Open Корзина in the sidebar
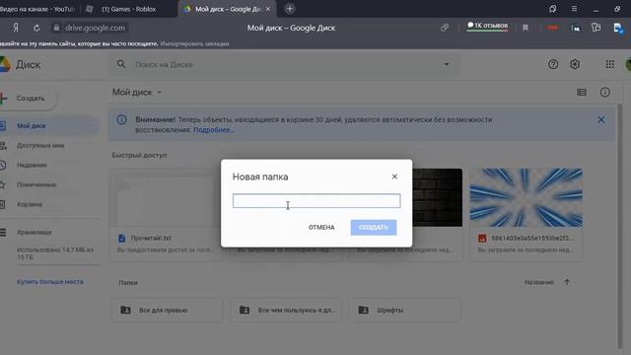The image size is (631, 355). 29,204
